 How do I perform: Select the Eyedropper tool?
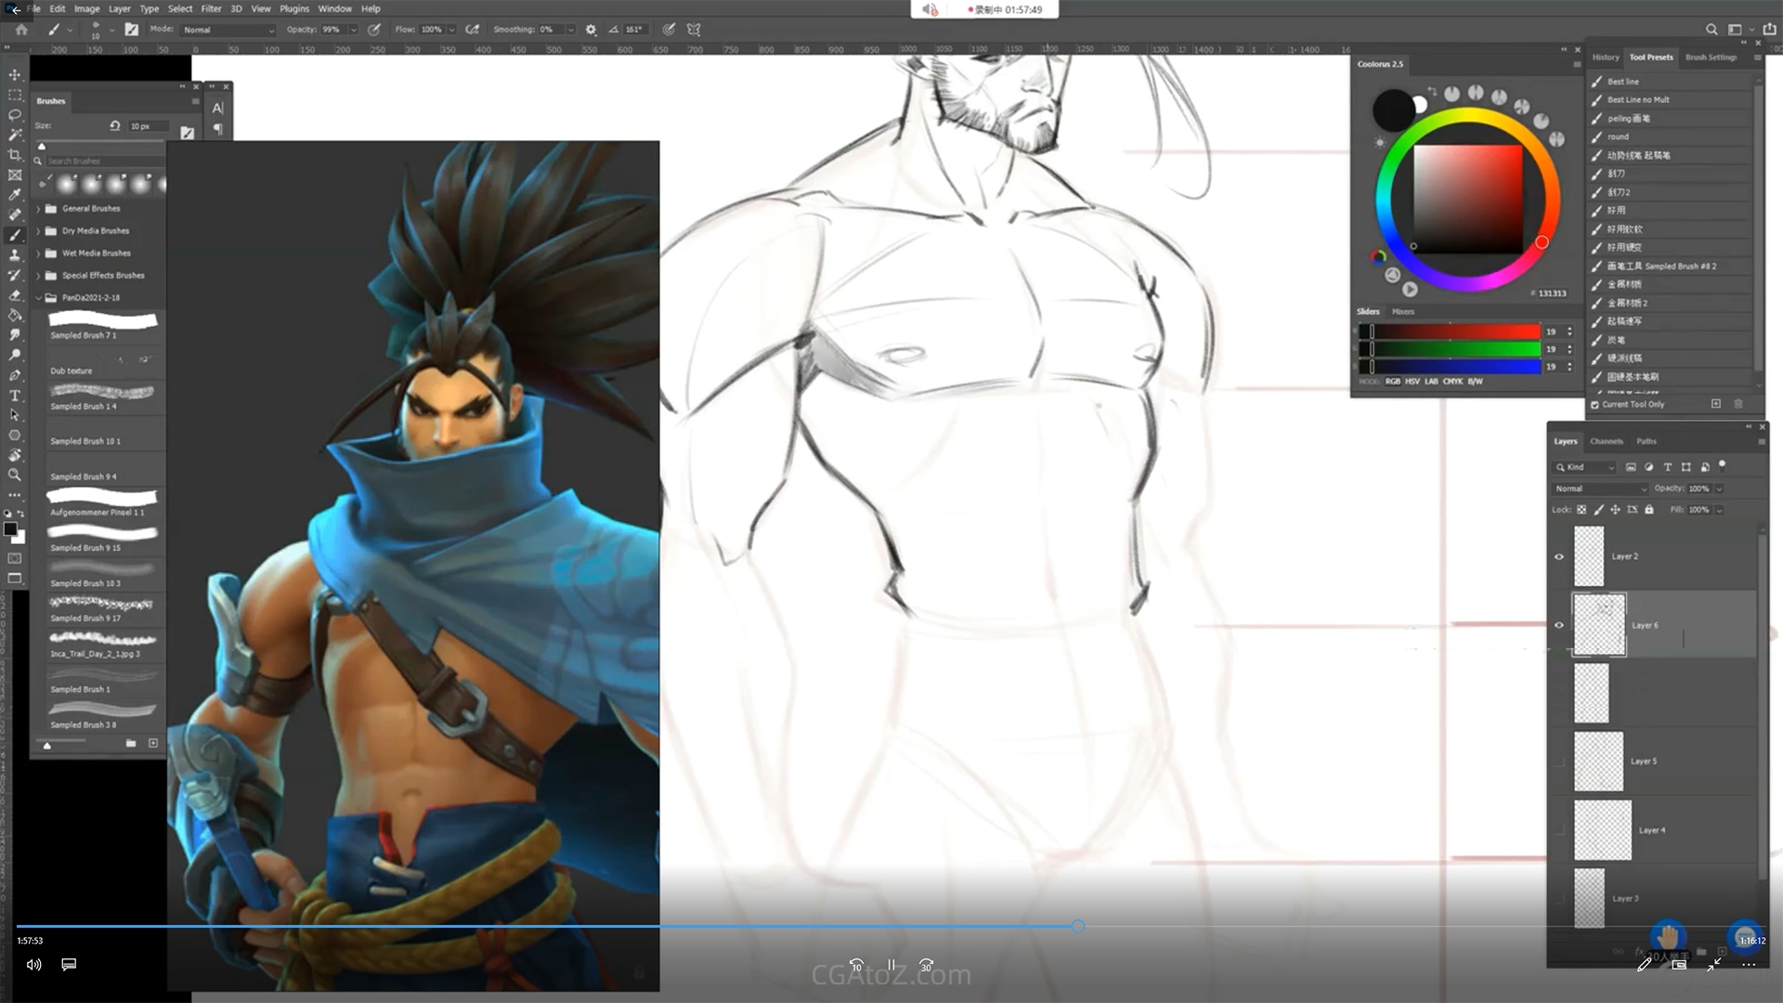pyautogui.click(x=15, y=195)
